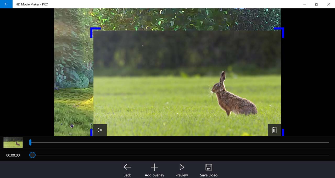This screenshot has width=335, height=178.
Task: Select the hare overlay thumbnail in the timeline
Action: coord(13,142)
